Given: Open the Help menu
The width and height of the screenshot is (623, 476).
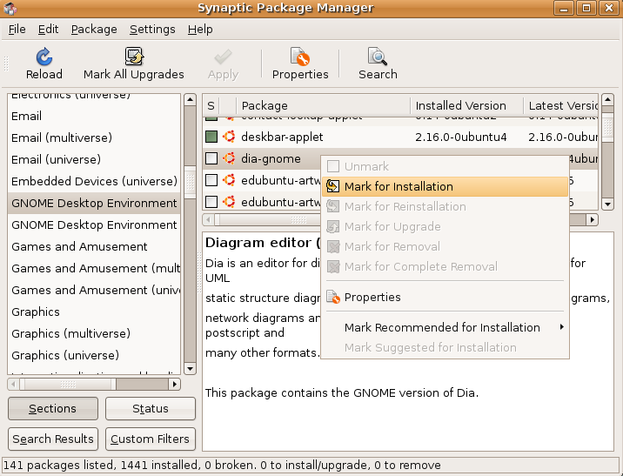Looking at the screenshot, I should [x=200, y=30].
